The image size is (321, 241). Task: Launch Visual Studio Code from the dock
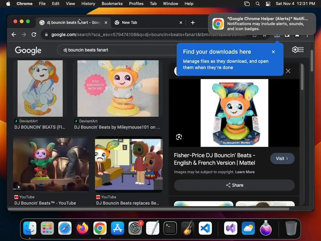point(205,228)
